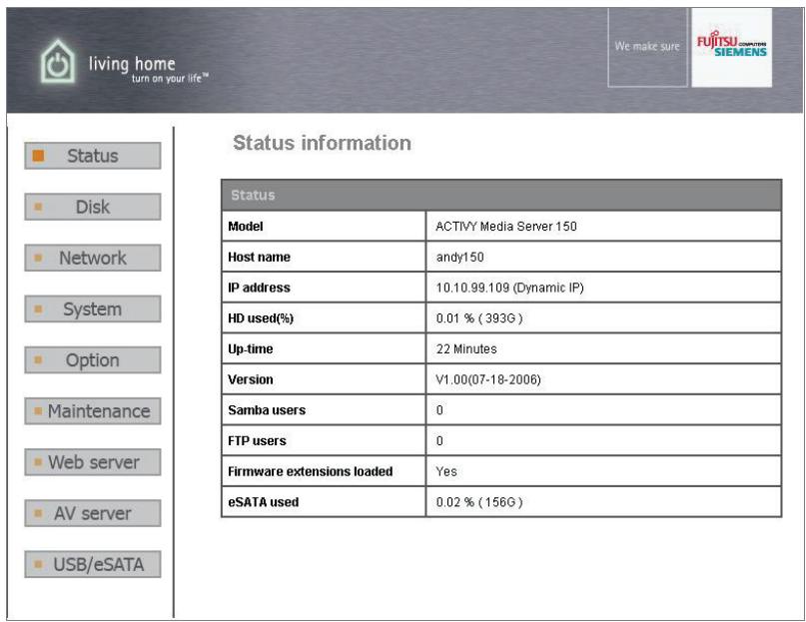Image resolution: width=806 pixels, height=622 pixels.
Task: Click the 'Model' row label
Action: [x=245, y=227]
